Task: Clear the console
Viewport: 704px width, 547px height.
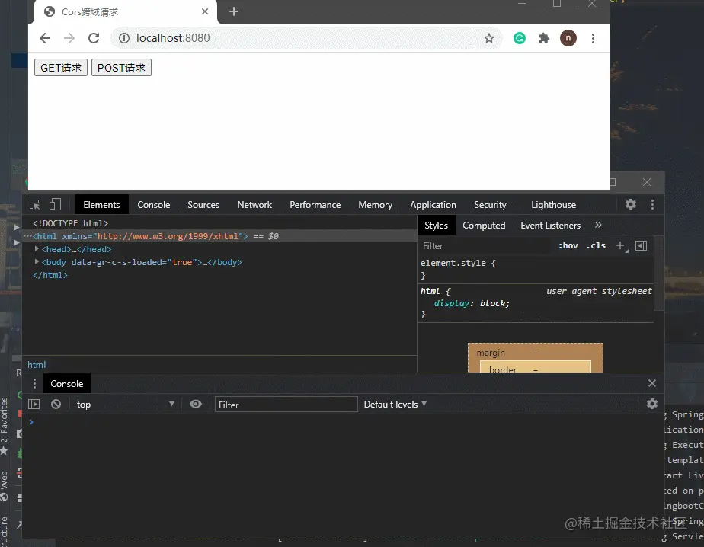Action: click(x=56, y=405)
